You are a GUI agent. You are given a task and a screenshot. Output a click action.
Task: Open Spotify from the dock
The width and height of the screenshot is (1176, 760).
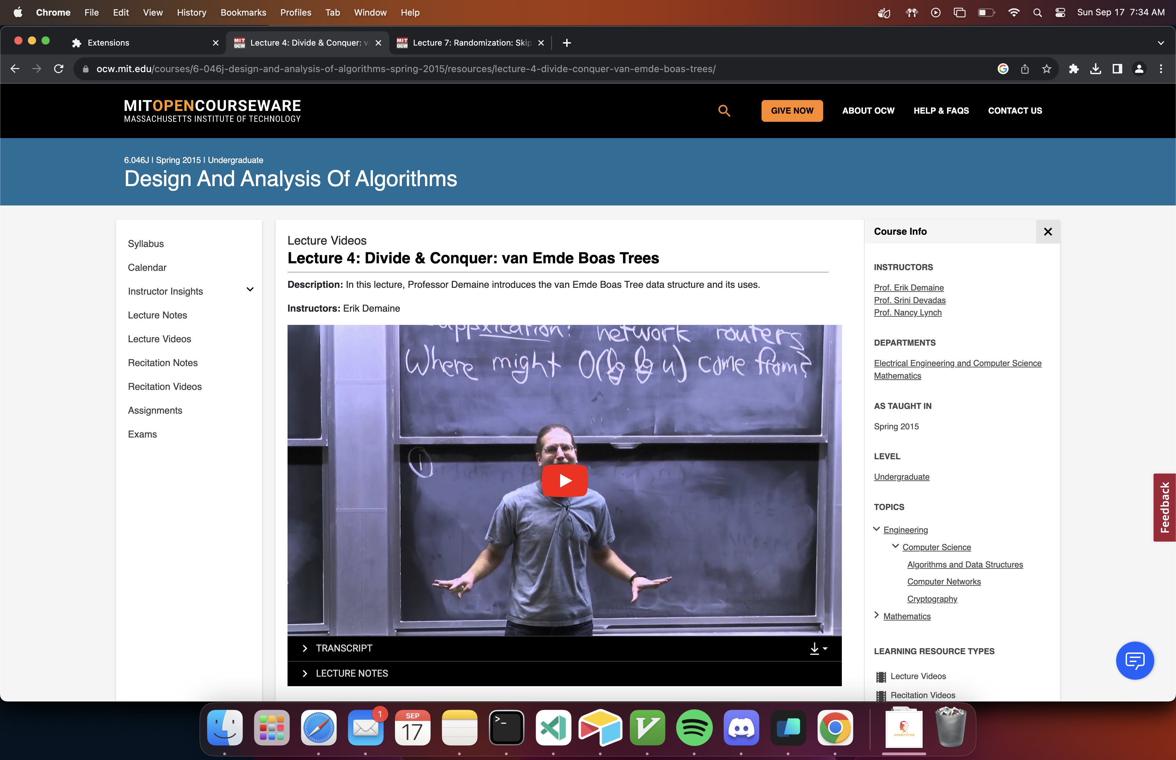[694, 728]
